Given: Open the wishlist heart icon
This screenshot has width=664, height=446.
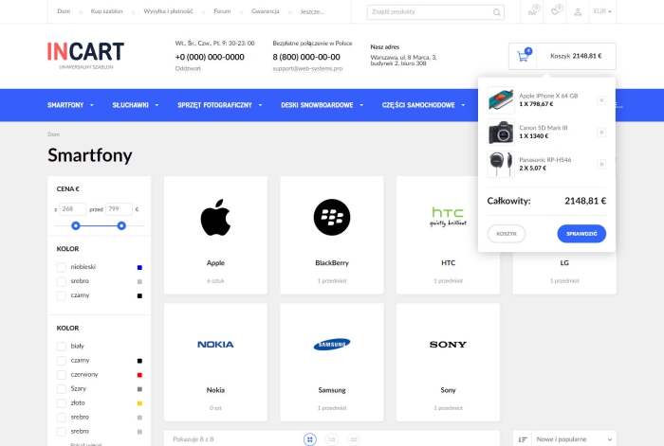Looking at the screenshot, I should pyautogui.click(x=556, y=10).
